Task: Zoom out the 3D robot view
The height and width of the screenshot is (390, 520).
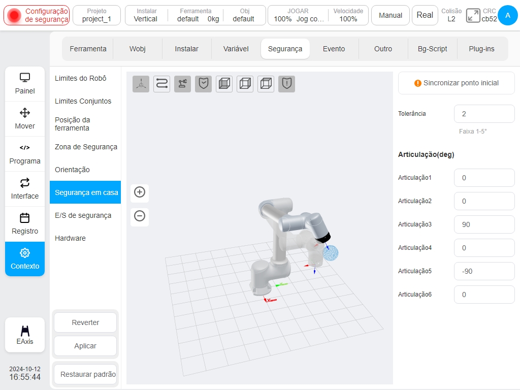Action: [x=140, y=216]
